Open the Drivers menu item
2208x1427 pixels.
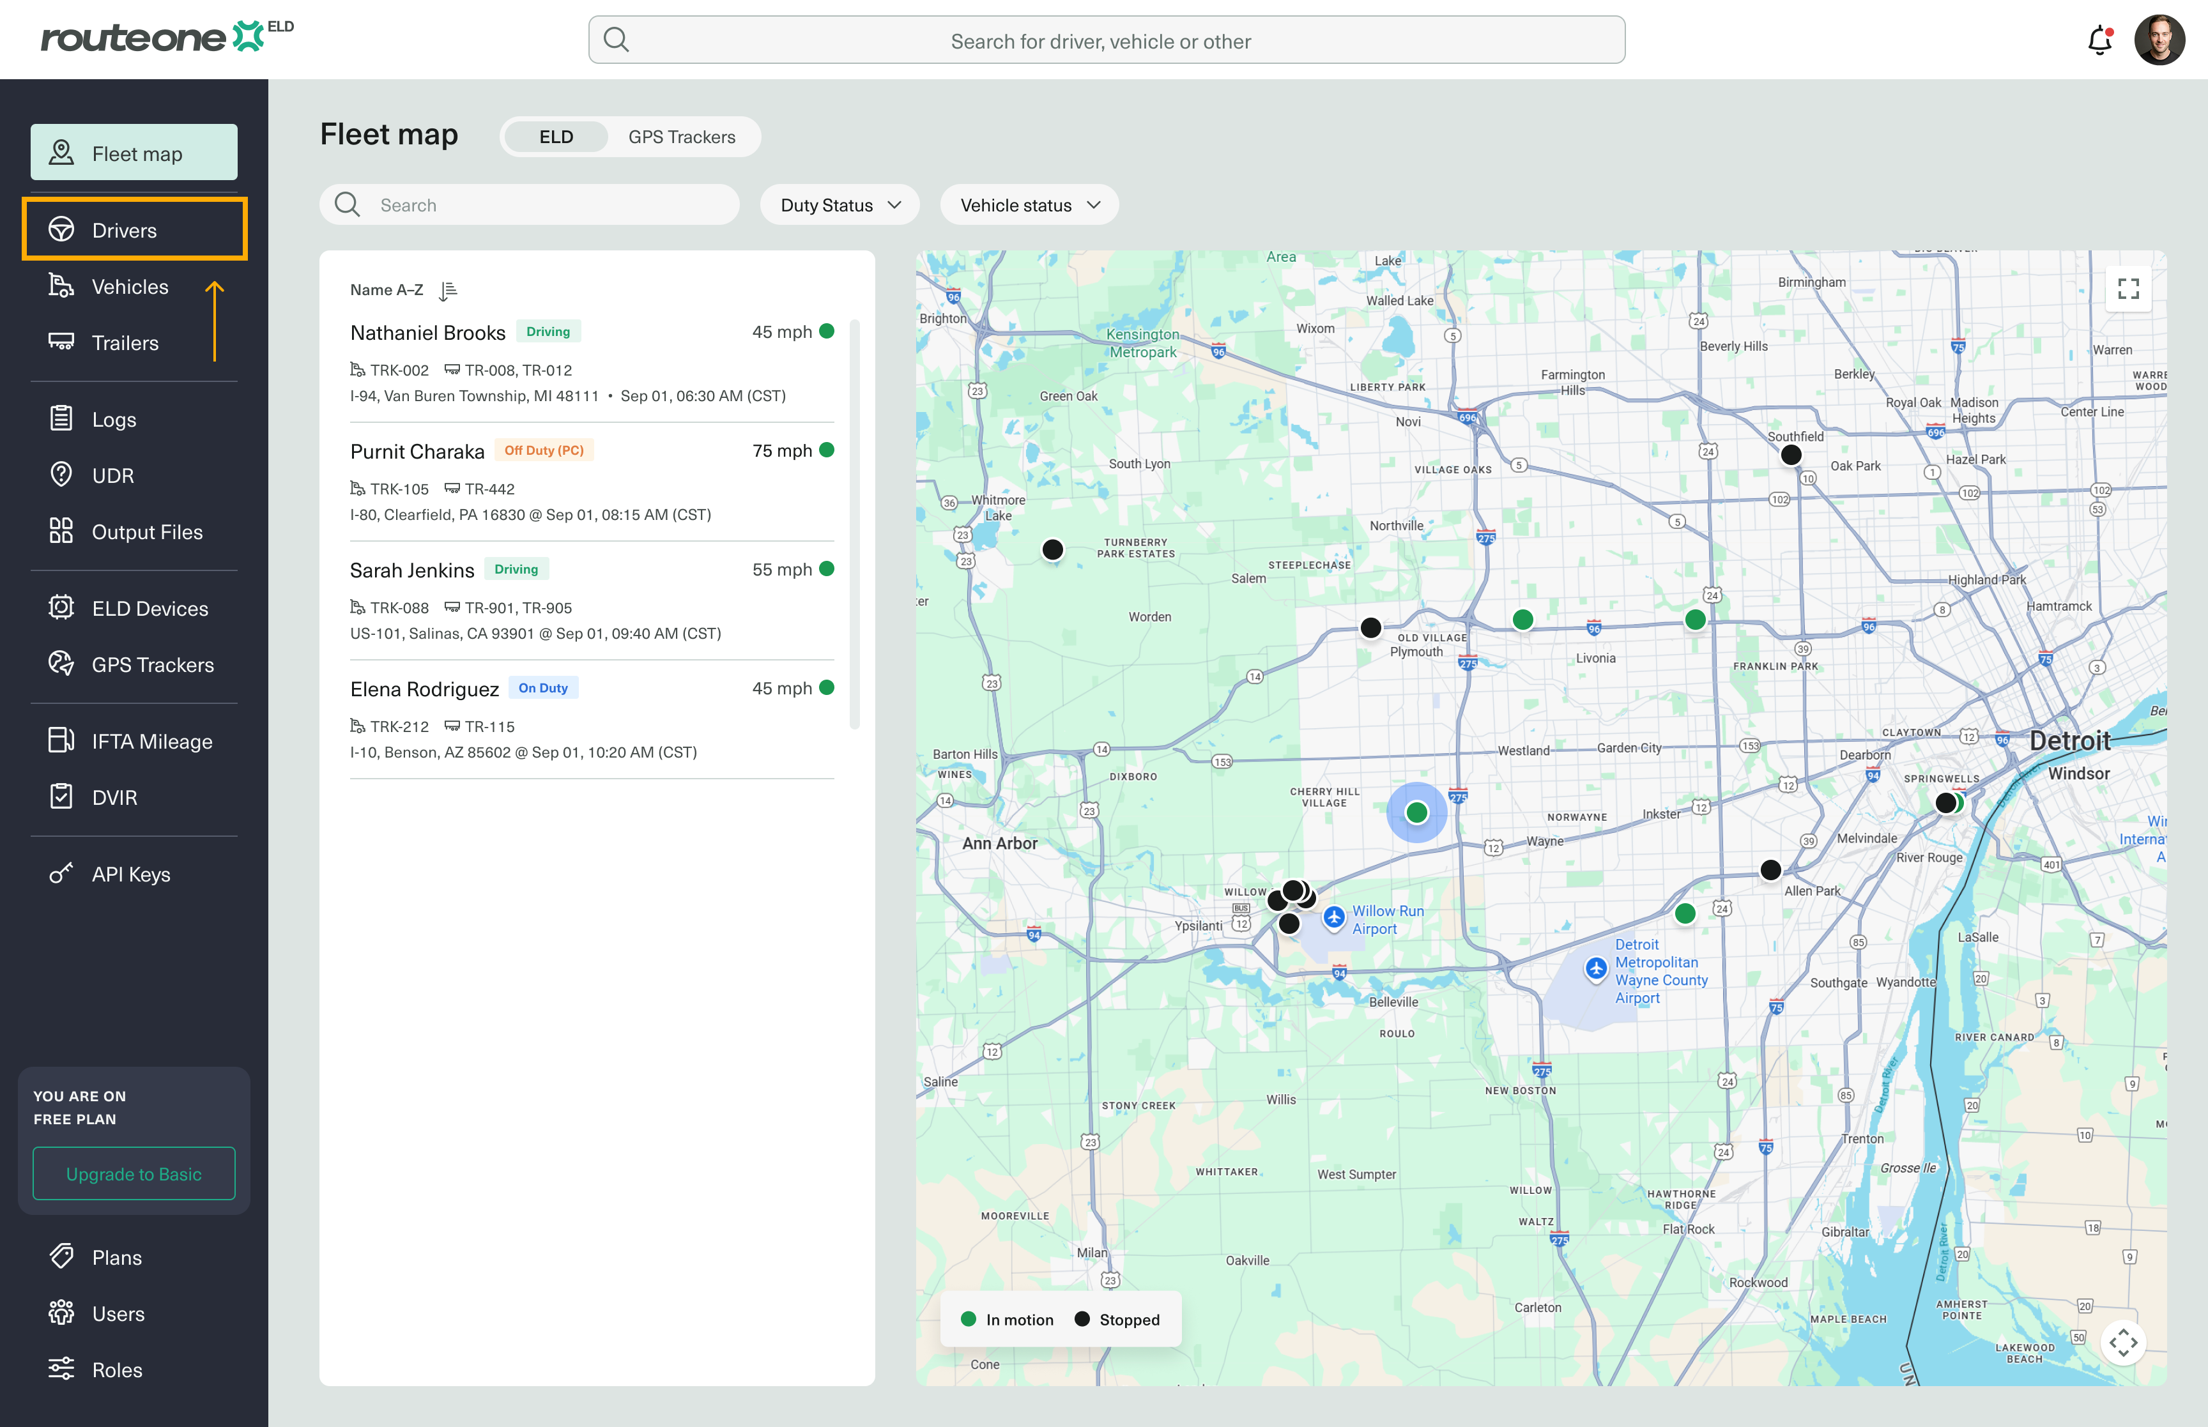134,230
